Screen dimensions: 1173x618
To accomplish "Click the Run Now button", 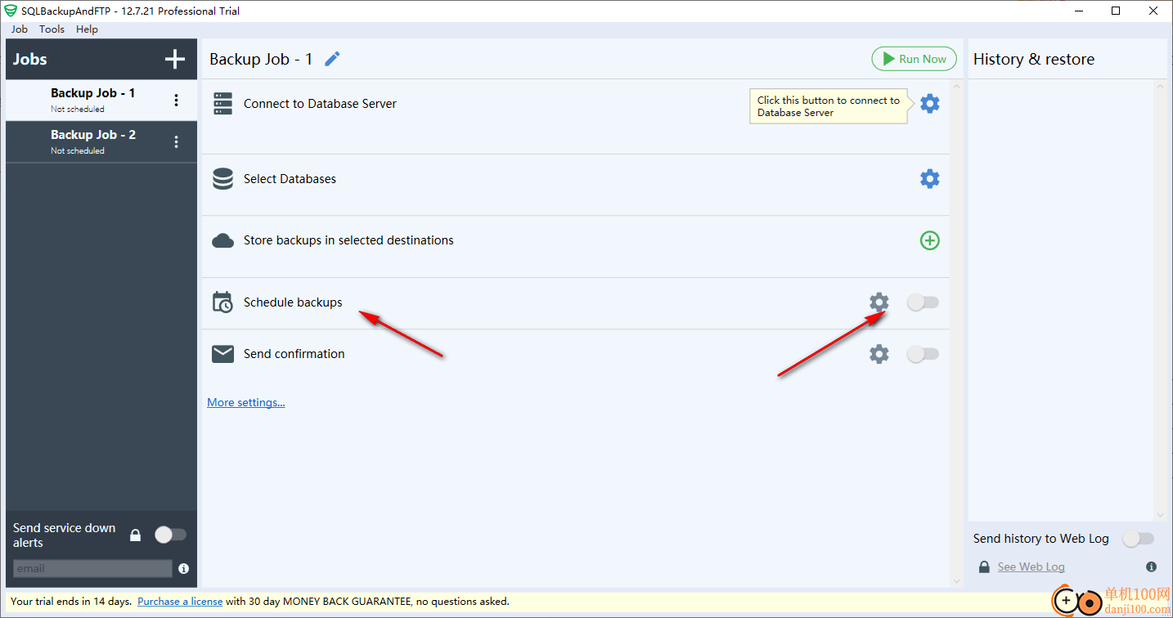I will click(x=914, y=59).
